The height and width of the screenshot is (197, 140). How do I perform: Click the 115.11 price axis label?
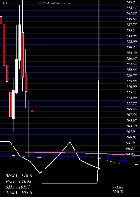pos(131,92)
